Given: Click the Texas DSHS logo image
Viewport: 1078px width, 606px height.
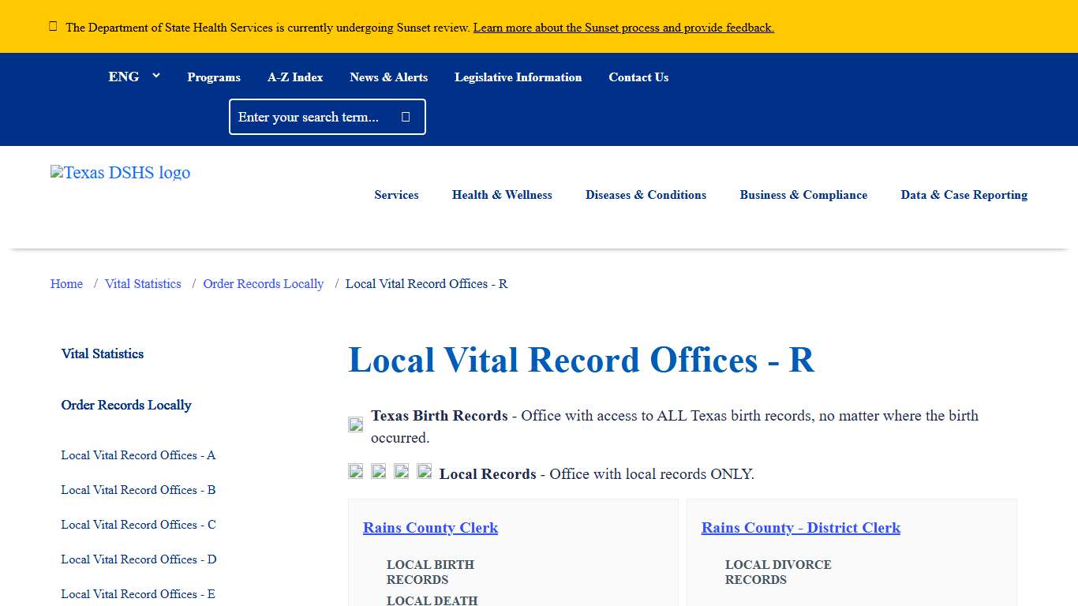Looking at the screenshot, I should tap(119, 172).
